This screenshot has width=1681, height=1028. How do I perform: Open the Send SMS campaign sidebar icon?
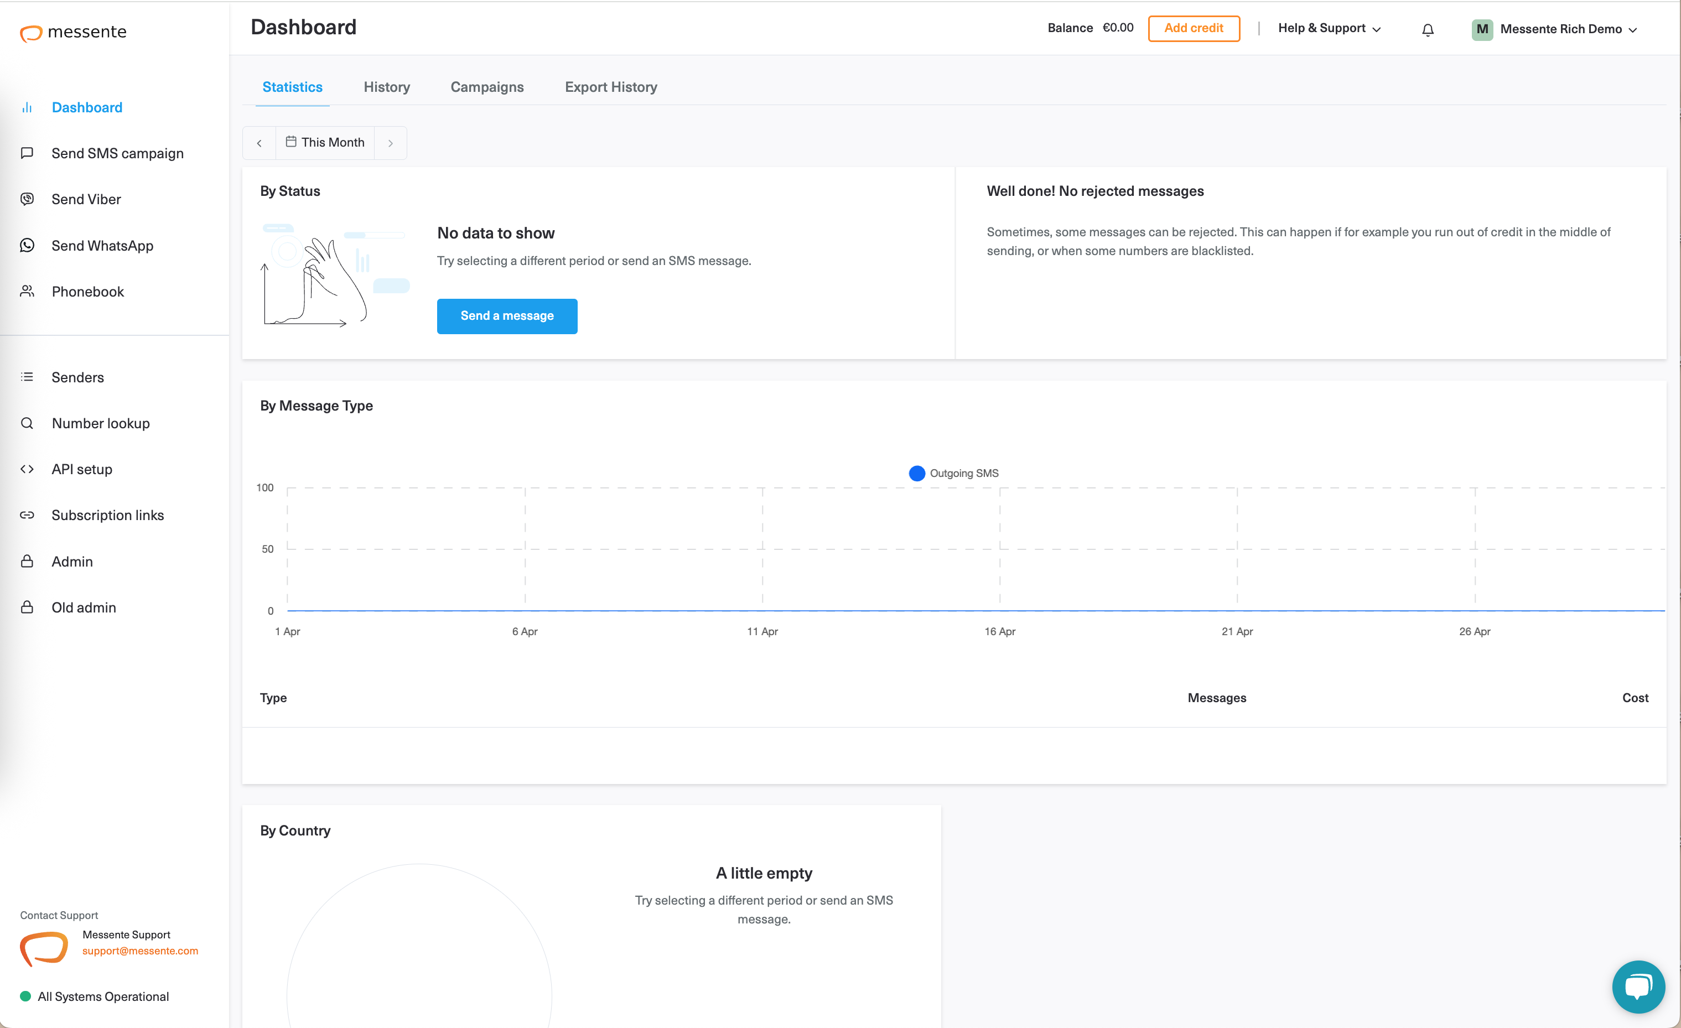[x=27, y=153]
